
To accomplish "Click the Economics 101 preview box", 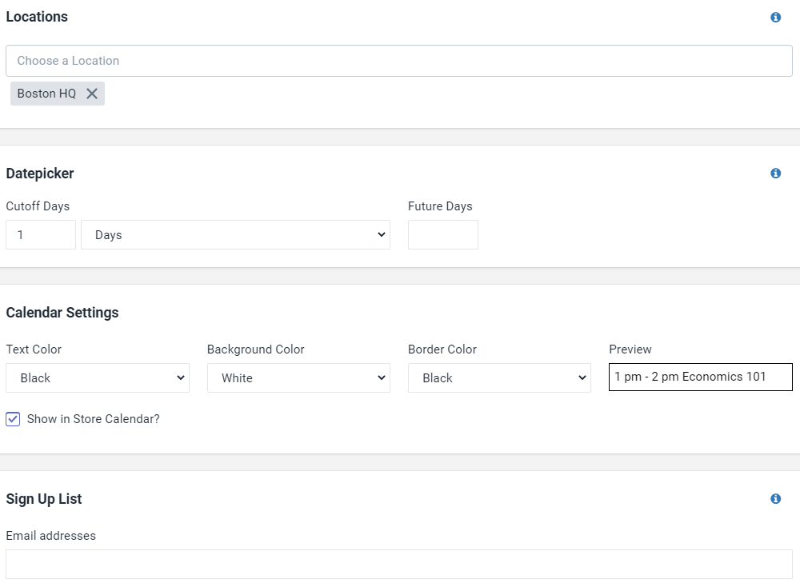I will click(x=701, y=377).
